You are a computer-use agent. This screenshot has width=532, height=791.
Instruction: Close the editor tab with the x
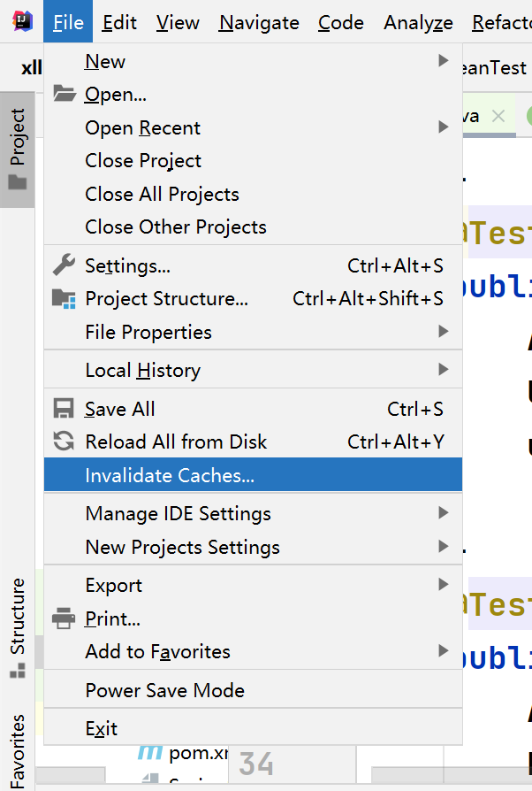tap(498, 116)
